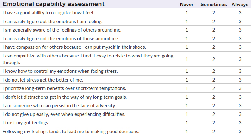Choose 1 for 'I can empathize with others' row

[x=187, y=59]
